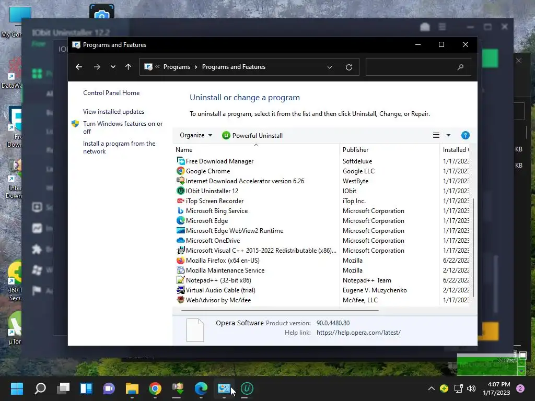Click the Notepad++ list icon
Viewport: 535px width, 401px height.
coord(180,280)
